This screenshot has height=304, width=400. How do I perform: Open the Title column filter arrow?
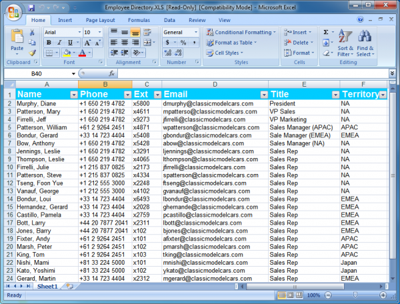(336, 95)
